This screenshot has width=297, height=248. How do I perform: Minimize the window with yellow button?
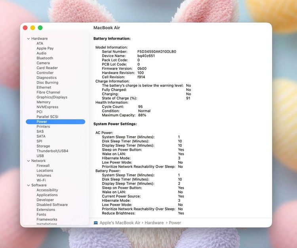(32, 28)
